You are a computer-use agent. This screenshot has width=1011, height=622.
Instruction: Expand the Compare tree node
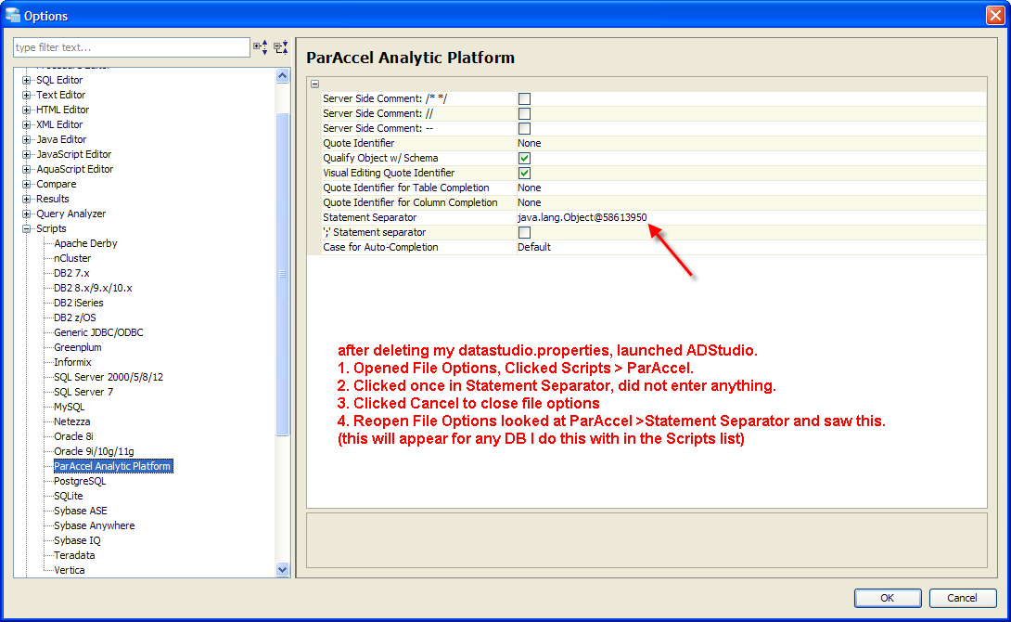pos(27,184)
